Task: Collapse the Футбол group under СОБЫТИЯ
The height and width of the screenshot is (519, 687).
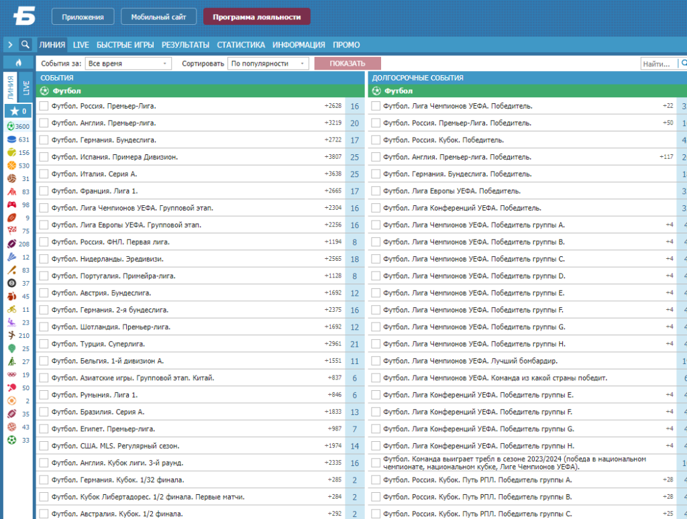Action: [x=200, y=91]
